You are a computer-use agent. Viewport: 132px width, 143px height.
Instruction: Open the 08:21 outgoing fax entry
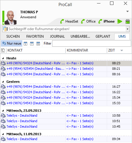point(66,69)
